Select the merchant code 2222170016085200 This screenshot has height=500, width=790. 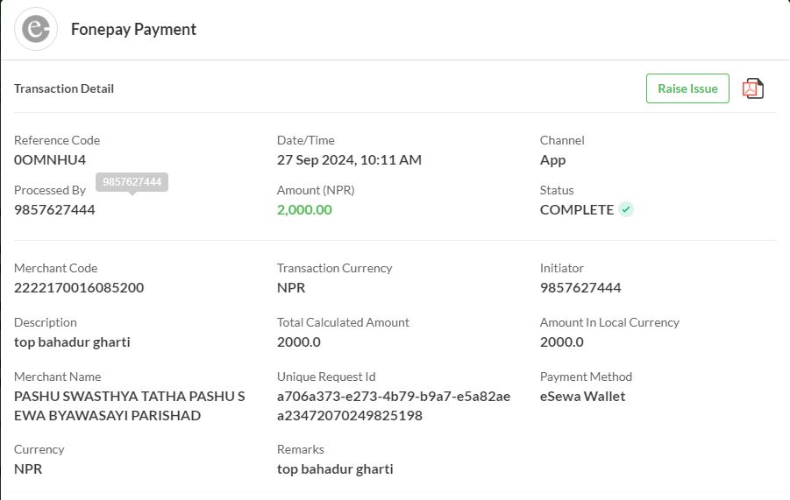(79, 288)
